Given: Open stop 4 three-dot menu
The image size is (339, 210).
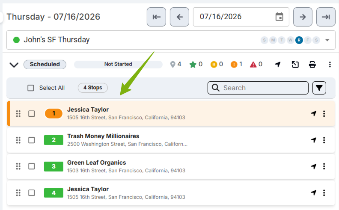Looking at the screenshot, I should pyautogui.click(x=324, y=193).
